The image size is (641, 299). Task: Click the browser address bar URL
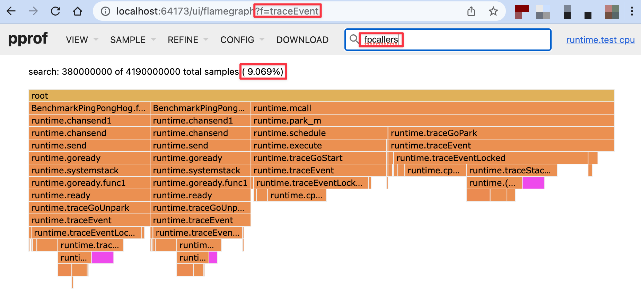[217, 11]
